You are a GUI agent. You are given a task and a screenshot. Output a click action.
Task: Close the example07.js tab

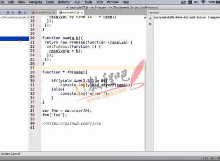(x=82, y=13)
